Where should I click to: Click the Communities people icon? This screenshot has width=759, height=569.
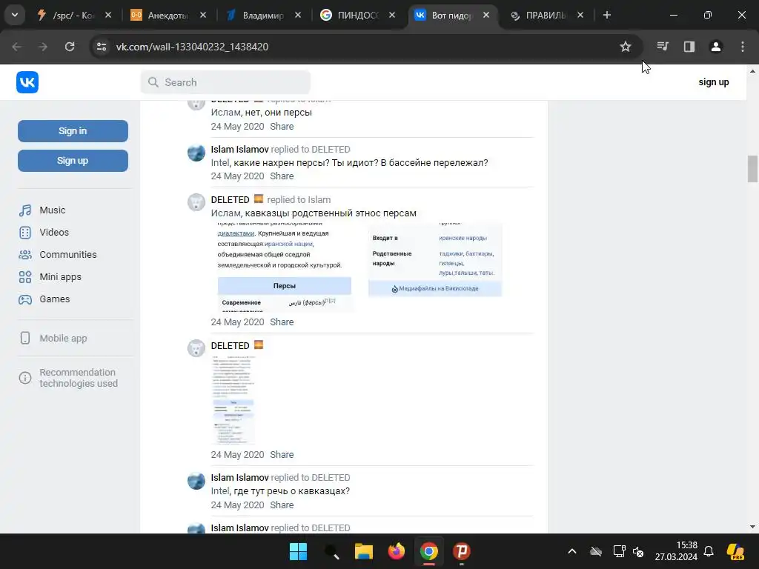pos(25,255)
